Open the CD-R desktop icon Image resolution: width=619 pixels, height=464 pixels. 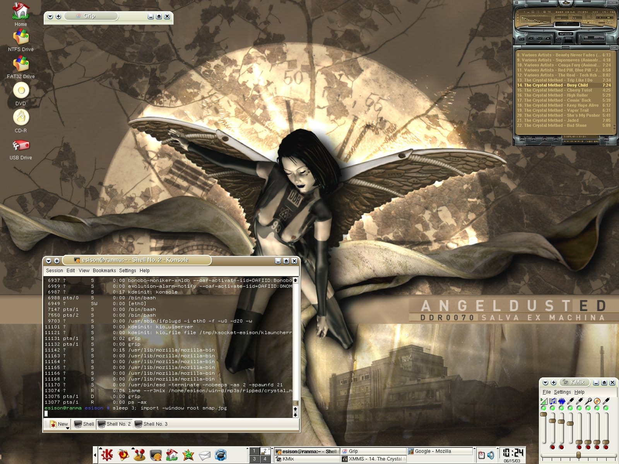[x=21, y=121]
